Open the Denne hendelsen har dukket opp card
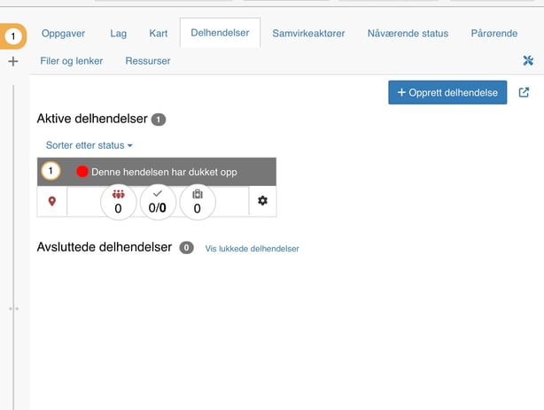Image resolution: width=544 pixels, height=410 pixels. 164,172
